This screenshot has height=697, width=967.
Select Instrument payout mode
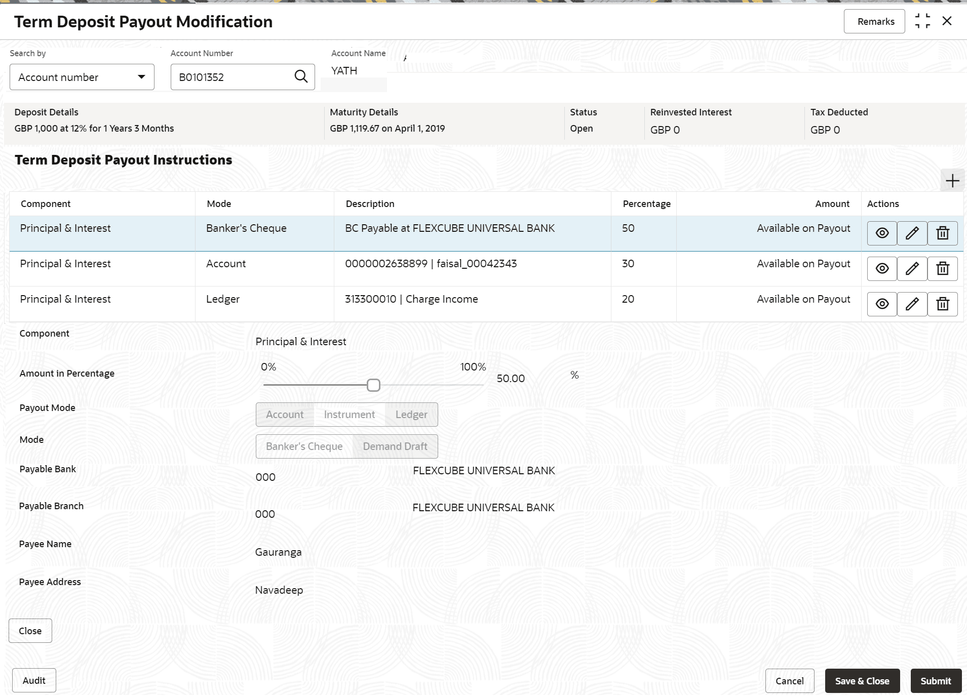coord(349,415)
